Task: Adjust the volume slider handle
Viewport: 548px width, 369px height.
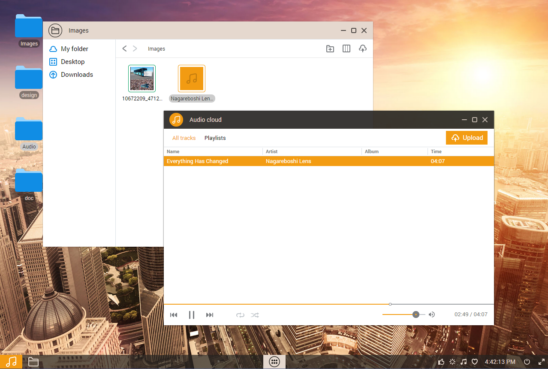Action: tap(416, 315)
